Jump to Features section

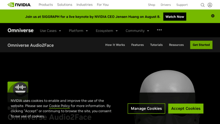[x=137, y=45]
